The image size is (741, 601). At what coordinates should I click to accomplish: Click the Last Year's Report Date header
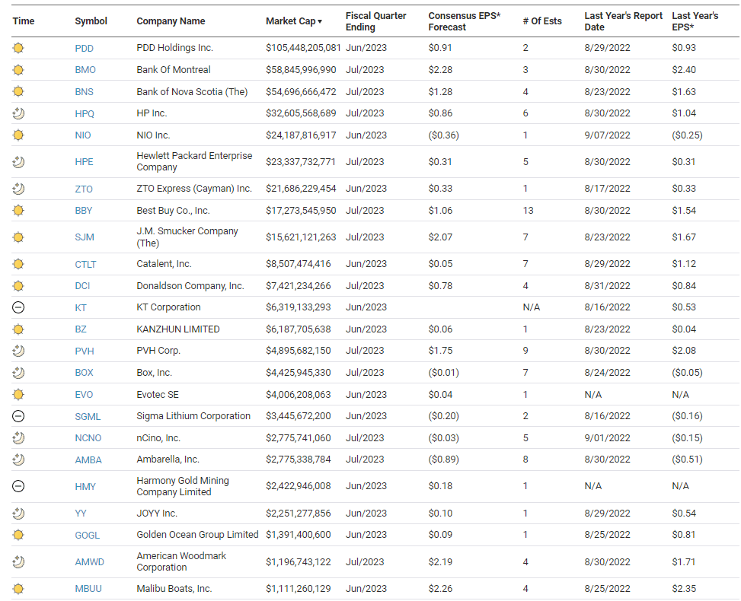623,21
